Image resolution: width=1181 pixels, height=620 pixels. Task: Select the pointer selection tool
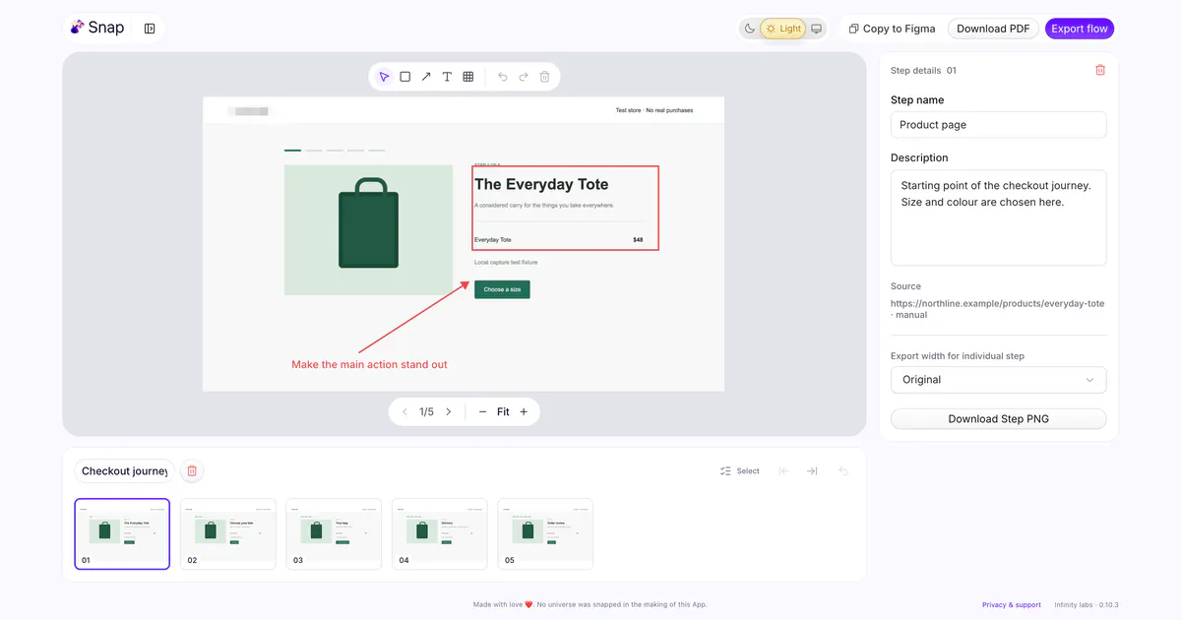click(x=384, y=77)
